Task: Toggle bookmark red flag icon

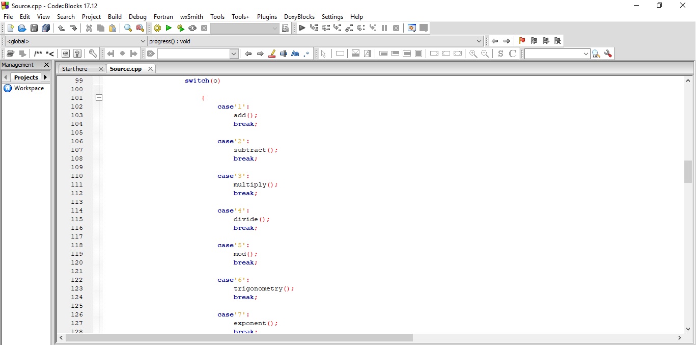Action: coord(522,41)
